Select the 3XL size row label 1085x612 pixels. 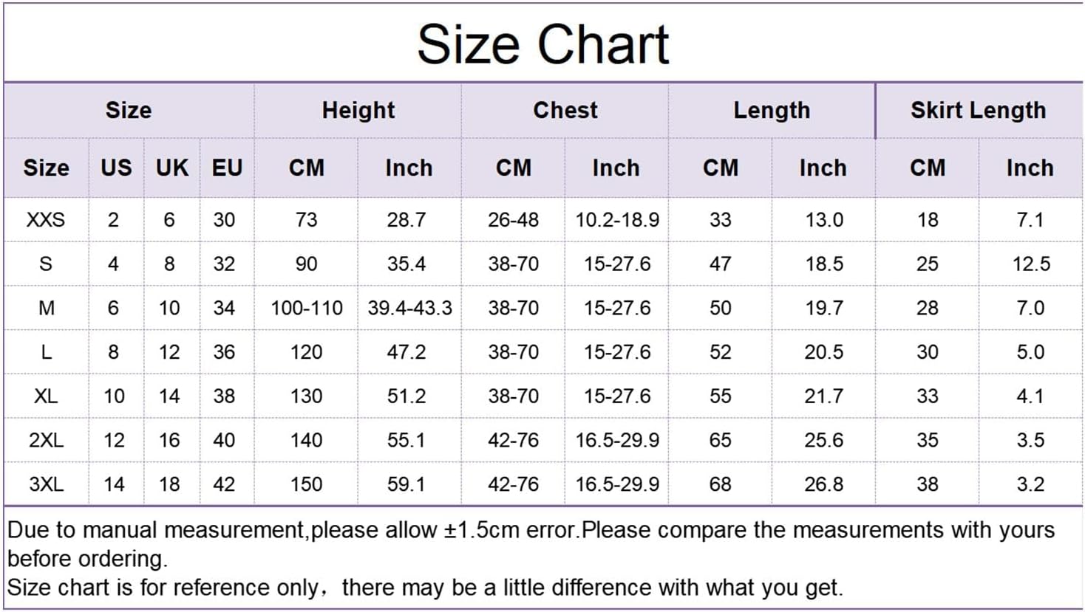pyautogui.click(x=46, y=484)
